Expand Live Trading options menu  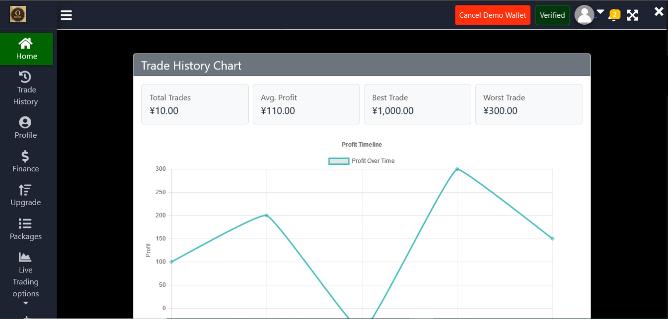[x=26, y=279]
